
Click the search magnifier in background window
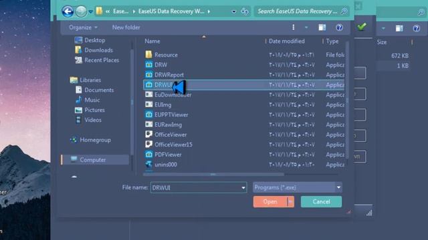click(421, 12)
